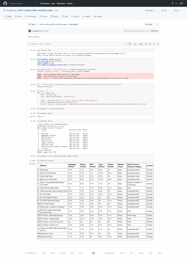This screenshot has height=260, width=187.
Task: Open the user avatar menu
Action: click(182, 3)
